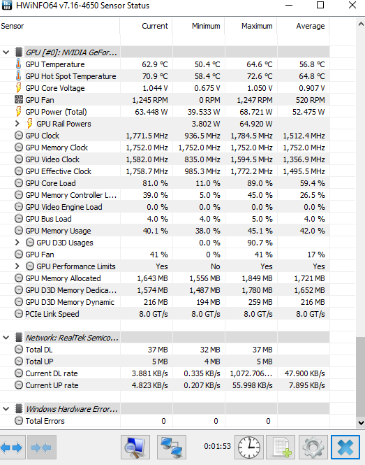Click the scrollbar down arrow
This screenshot has width=365, height=465.
361,422
